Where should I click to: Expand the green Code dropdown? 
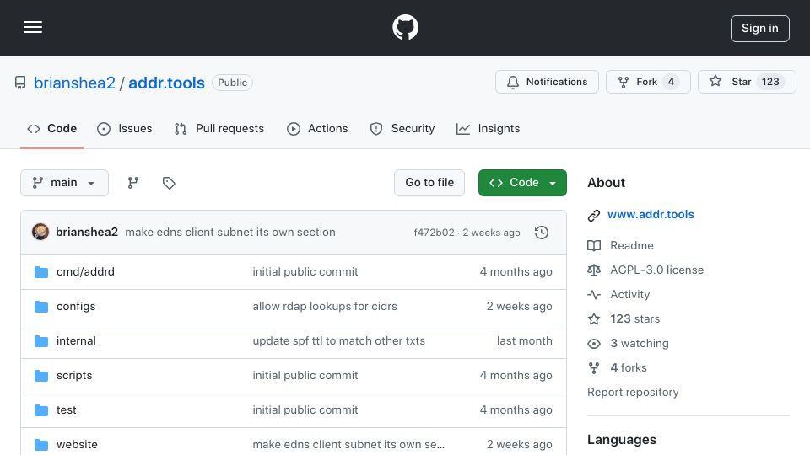[522, 183]
